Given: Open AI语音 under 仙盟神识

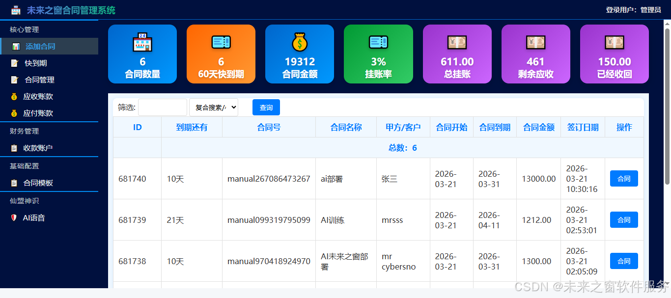Looking at the screenshot, I should click(49, 217).
